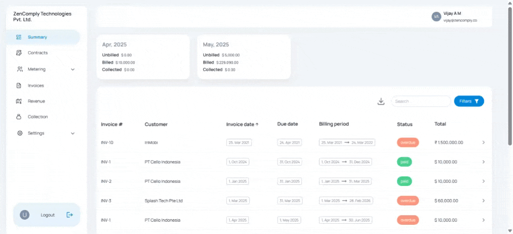Click the Metering people icon
This screenshot has height=234, width=513.
tap(19, 69)
